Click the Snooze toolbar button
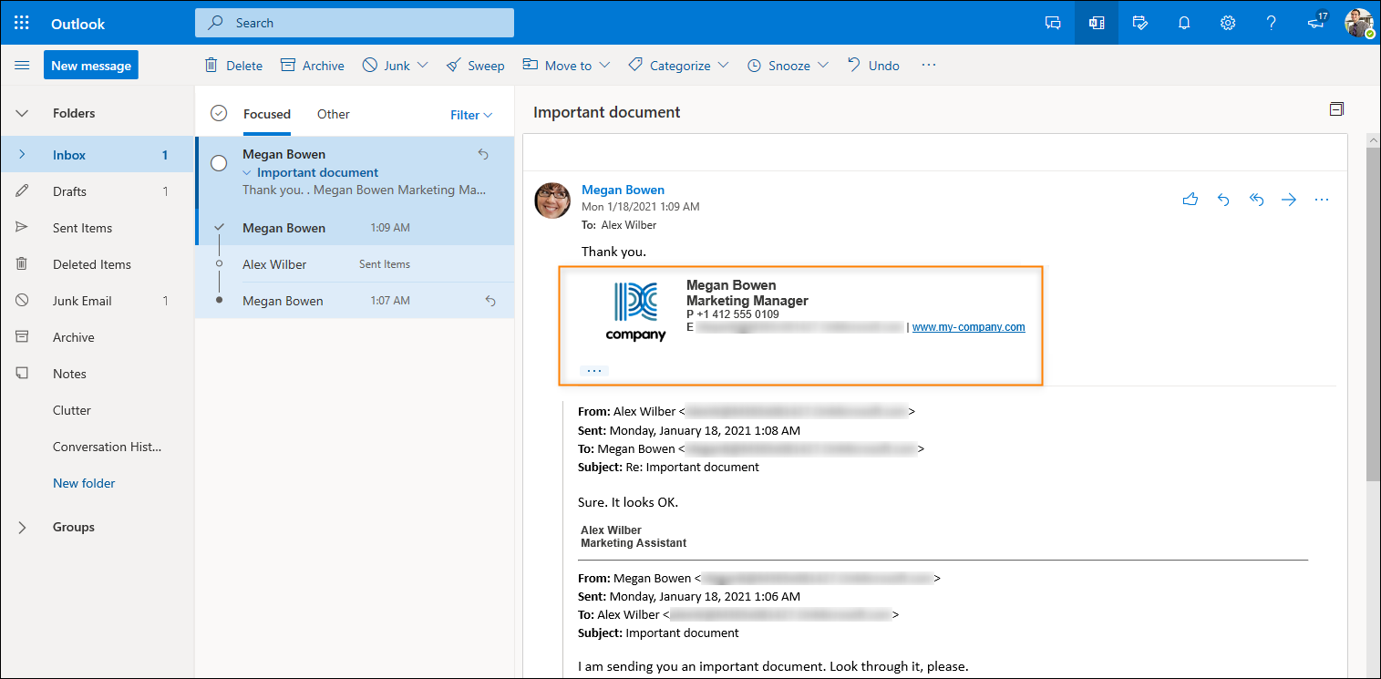The width and height of the screenshot is (1381, 679). [x=778, y=66]
